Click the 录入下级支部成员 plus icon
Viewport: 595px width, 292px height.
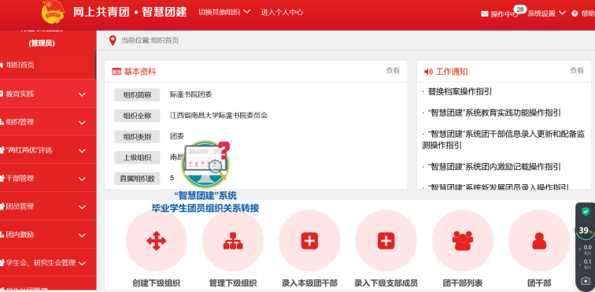[x=386, y=241]
